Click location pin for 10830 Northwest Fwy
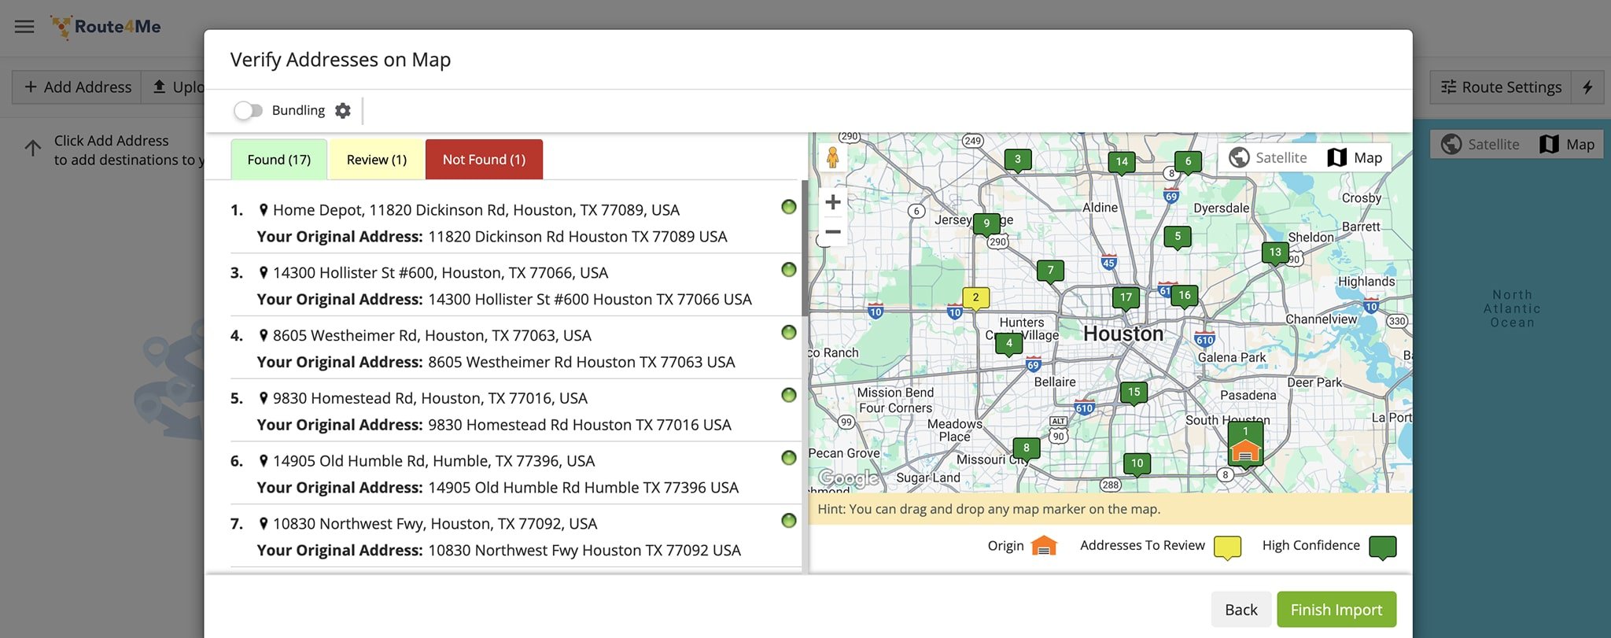Image resolution: width=1611 pixels, height=638 pixels. (264, 524)
